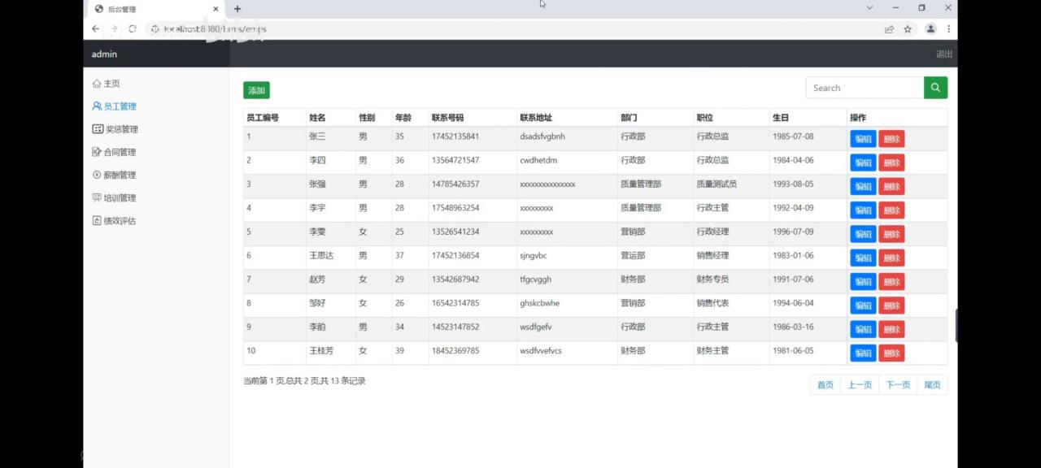Viewport: 1041px width, 468px height.
Task: Open 绩效评估 in the sidebar
Action: [114, 220]
